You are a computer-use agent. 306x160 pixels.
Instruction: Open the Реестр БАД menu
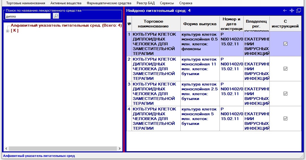click(x=146, y=3)
